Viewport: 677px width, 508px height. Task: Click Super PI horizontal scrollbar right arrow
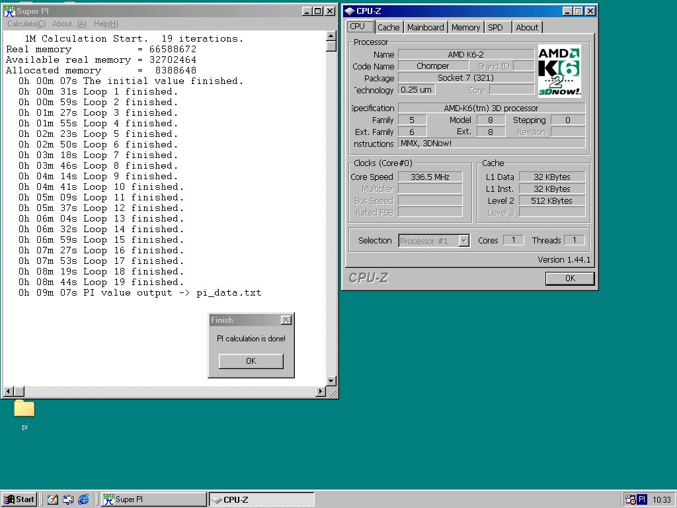coord(321,392)
